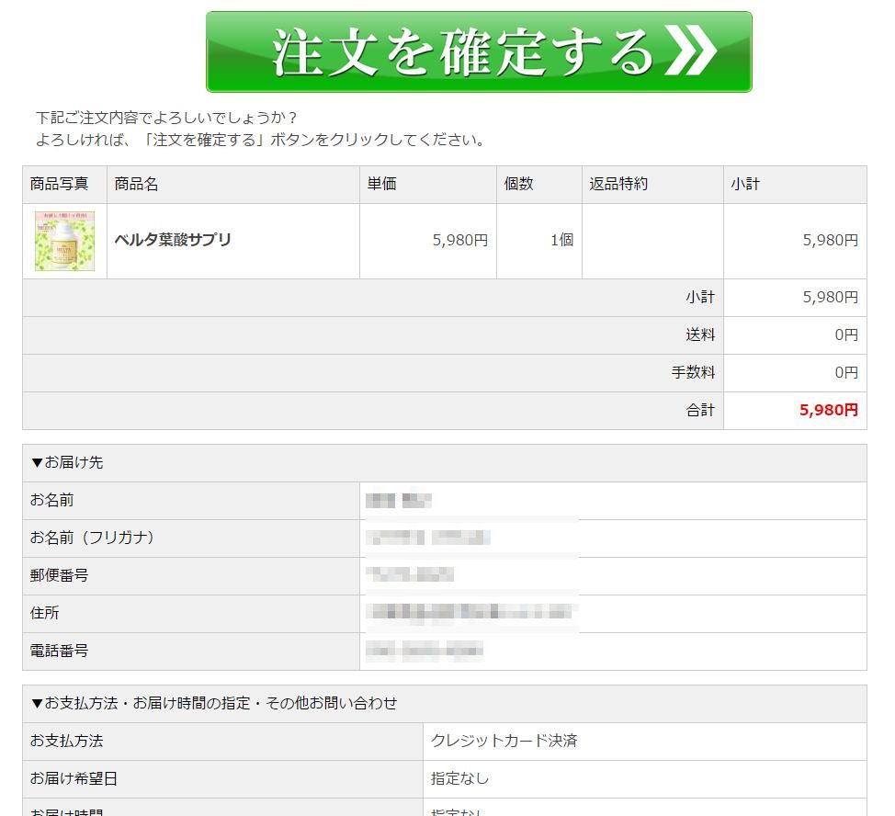The height and width of the screenshot is (816, 895).
Task: Click the 商品名 column header
Action: point(136,185)
